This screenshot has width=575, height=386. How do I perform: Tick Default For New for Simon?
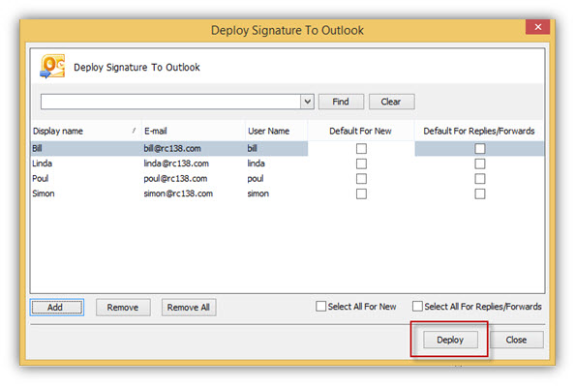click(361, 193)
